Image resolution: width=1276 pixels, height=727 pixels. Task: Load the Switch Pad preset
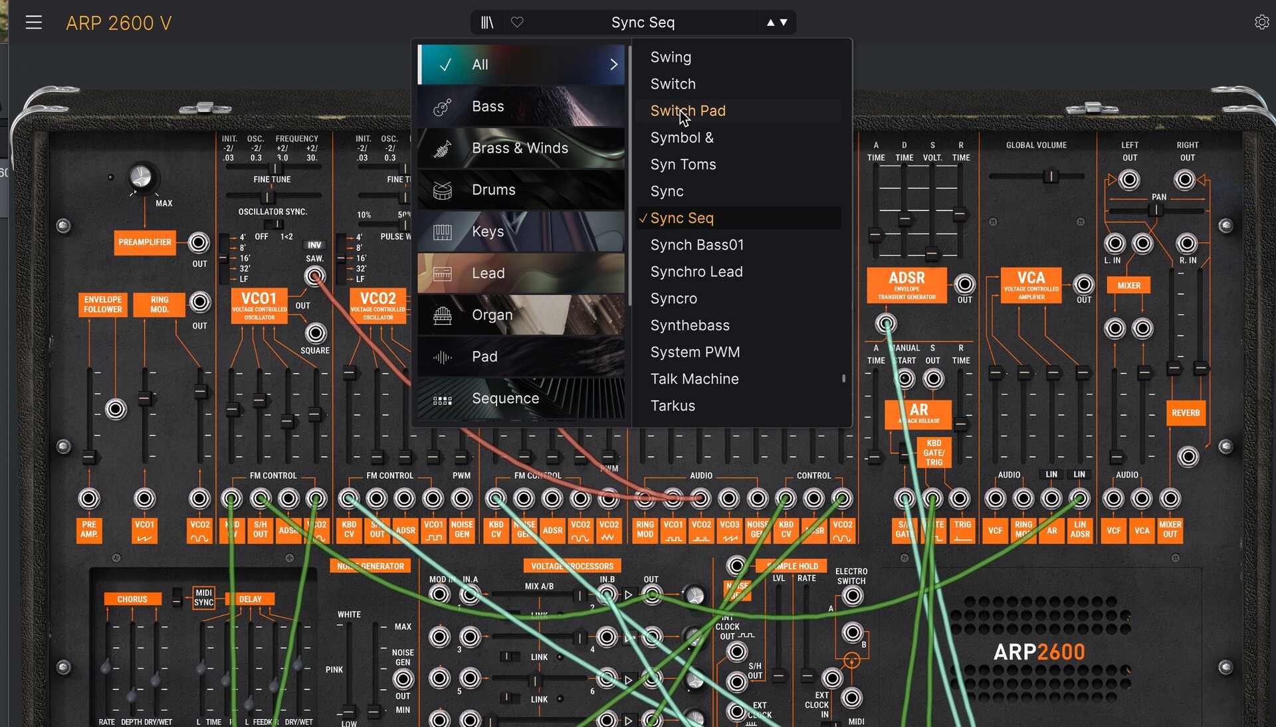click(x=738, y=111)
